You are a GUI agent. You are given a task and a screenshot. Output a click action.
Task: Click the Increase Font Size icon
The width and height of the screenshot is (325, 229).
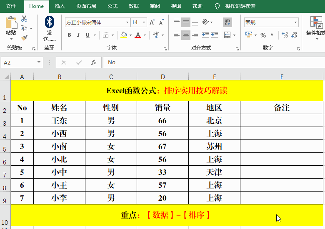point(152,22)
